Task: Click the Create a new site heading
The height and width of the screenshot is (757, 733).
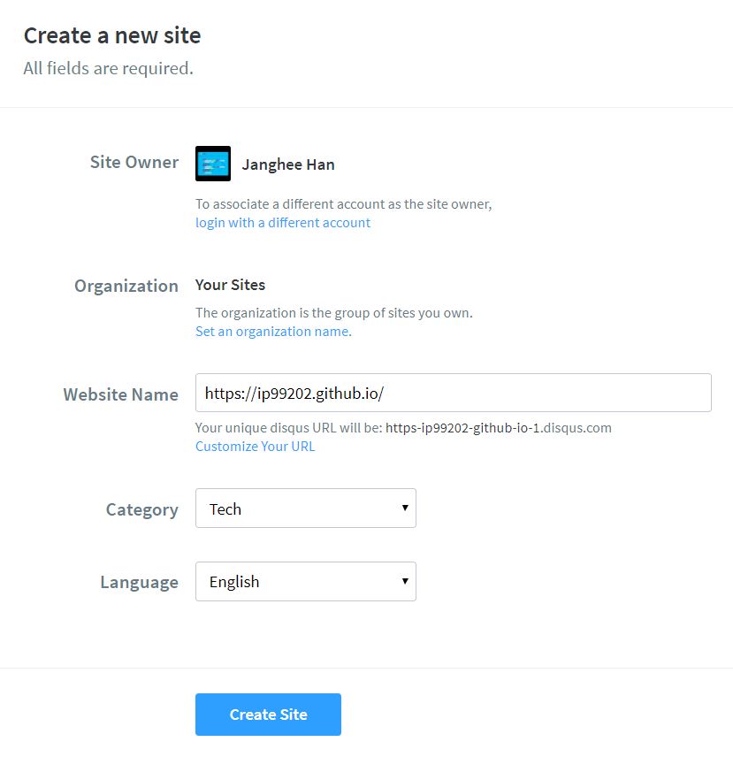Action: (111, 34)
